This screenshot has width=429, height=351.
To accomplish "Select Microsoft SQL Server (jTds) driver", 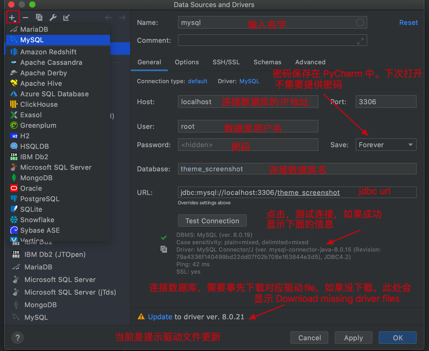I will point(67,292).
